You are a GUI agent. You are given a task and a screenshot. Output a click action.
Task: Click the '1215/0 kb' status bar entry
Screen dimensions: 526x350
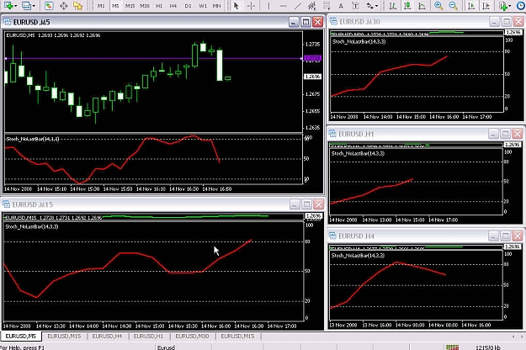[x=488, y=347]
